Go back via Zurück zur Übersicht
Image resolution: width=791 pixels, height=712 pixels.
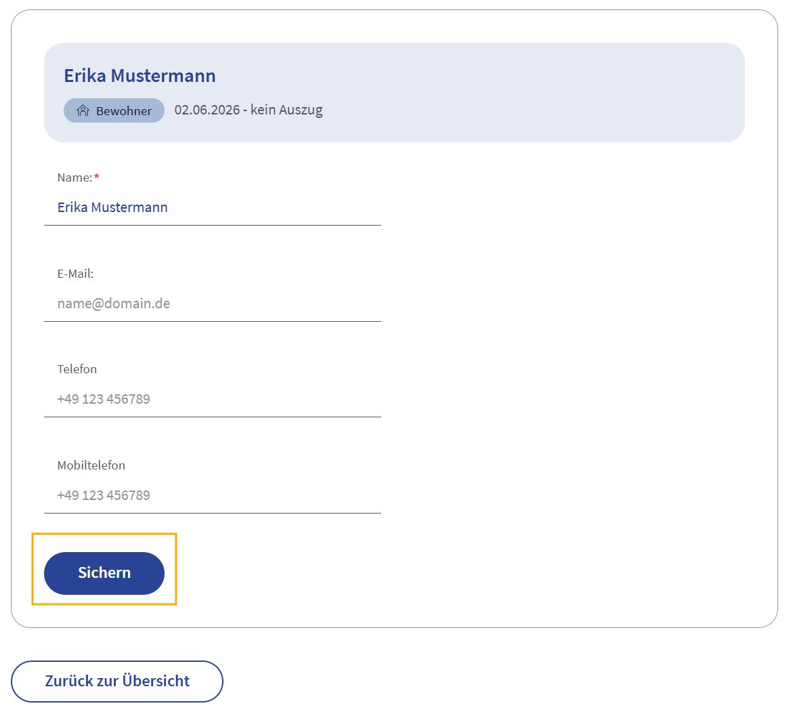pyautogui.click(x=117, y=682)
